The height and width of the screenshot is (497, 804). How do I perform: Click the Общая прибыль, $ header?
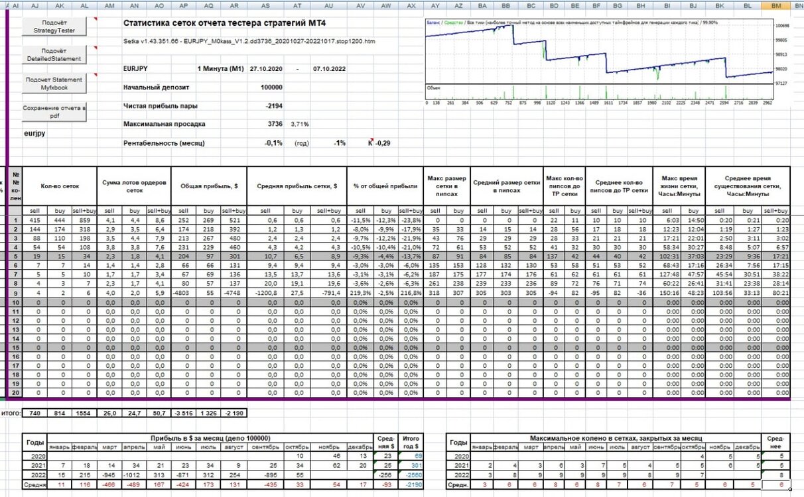coord(209,186)
